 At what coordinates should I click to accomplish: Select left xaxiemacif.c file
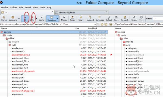click(19, 51)
